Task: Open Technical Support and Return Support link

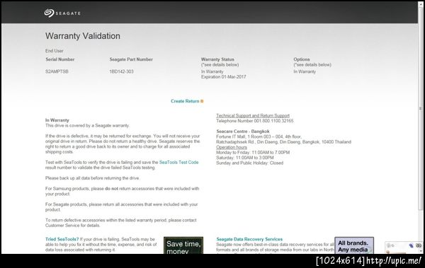Action: (253, 115)
